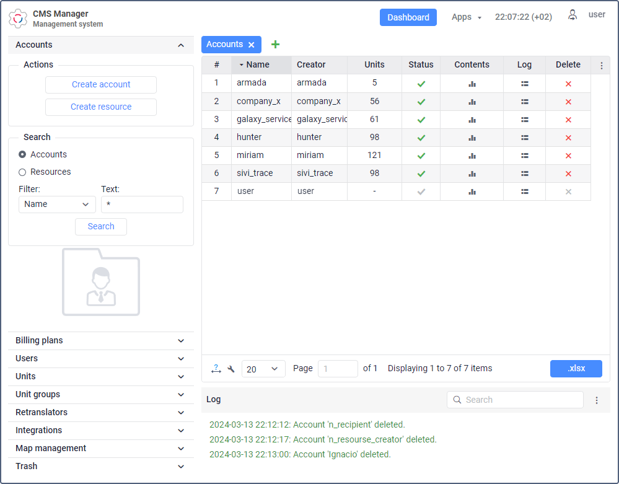Click the user profile icon
This screenshot has height=484, width=619.
click(x=572, y=15)
